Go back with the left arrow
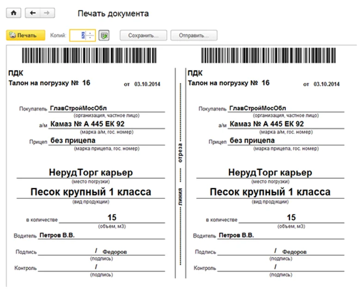 [32, 13]
